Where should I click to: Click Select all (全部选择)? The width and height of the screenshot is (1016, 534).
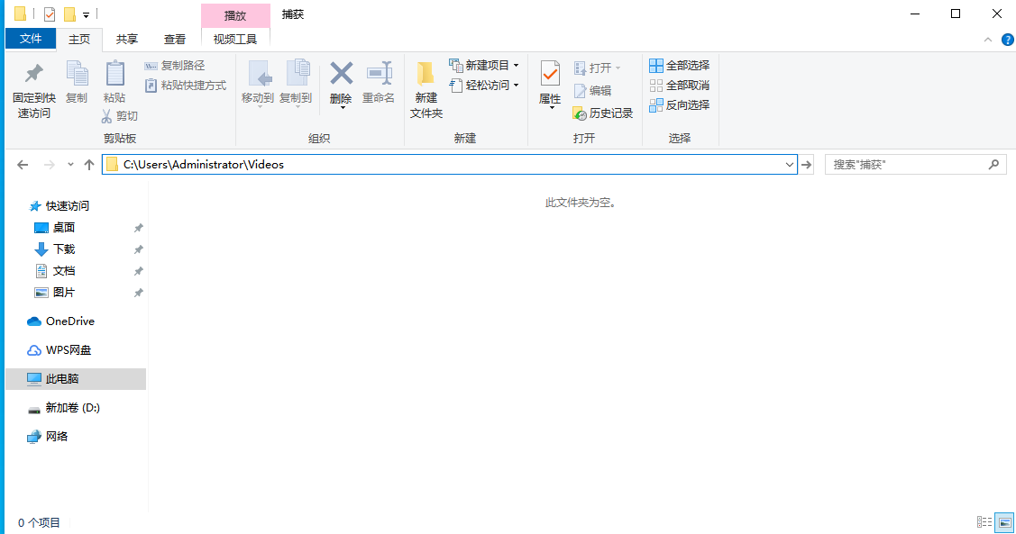(x=679, y=66)
